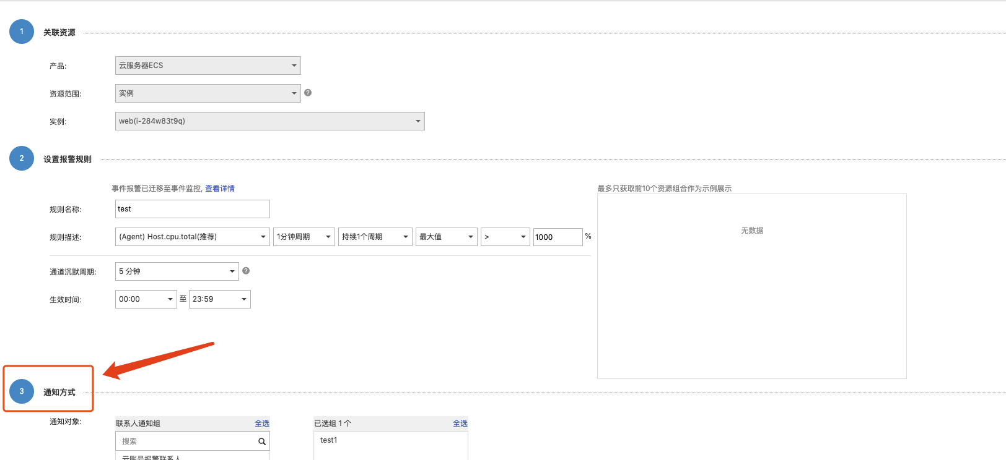Open the comparison operator > dropdown
The image size is (1006, 460).
[x=505, y=237]
